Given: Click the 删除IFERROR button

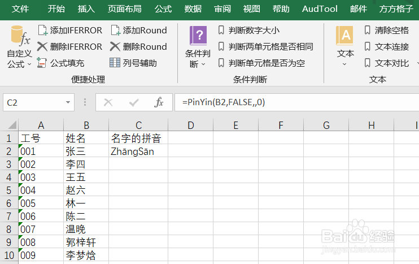Looking at the screenshot, I should coord(70,47).
